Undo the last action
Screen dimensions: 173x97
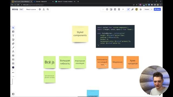coord(13,72)
